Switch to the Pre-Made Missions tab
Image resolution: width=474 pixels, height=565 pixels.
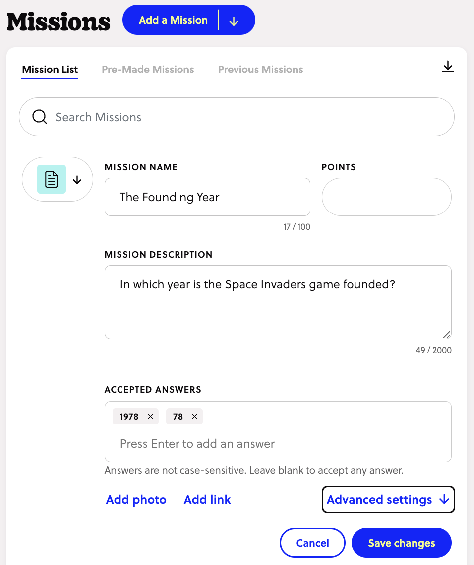(x=147, y=69)
